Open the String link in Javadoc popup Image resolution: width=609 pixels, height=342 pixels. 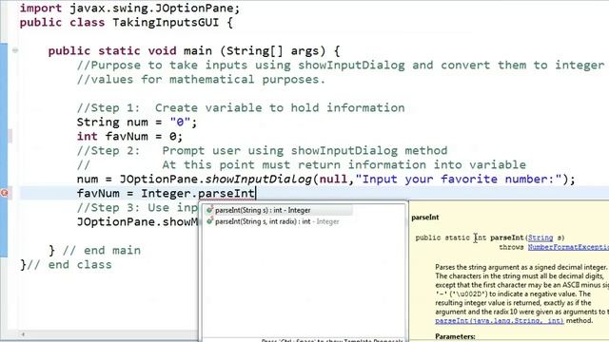tap(540, 237)
